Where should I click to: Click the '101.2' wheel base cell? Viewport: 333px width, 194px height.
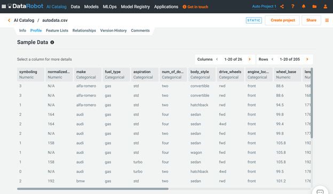click(281, 181)
